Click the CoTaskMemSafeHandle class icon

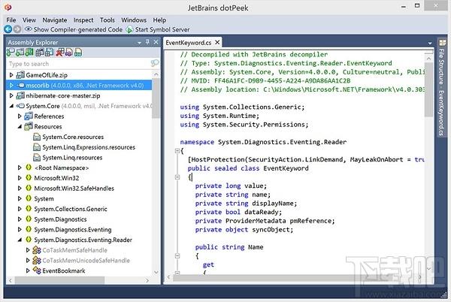[x=37, y=250]
